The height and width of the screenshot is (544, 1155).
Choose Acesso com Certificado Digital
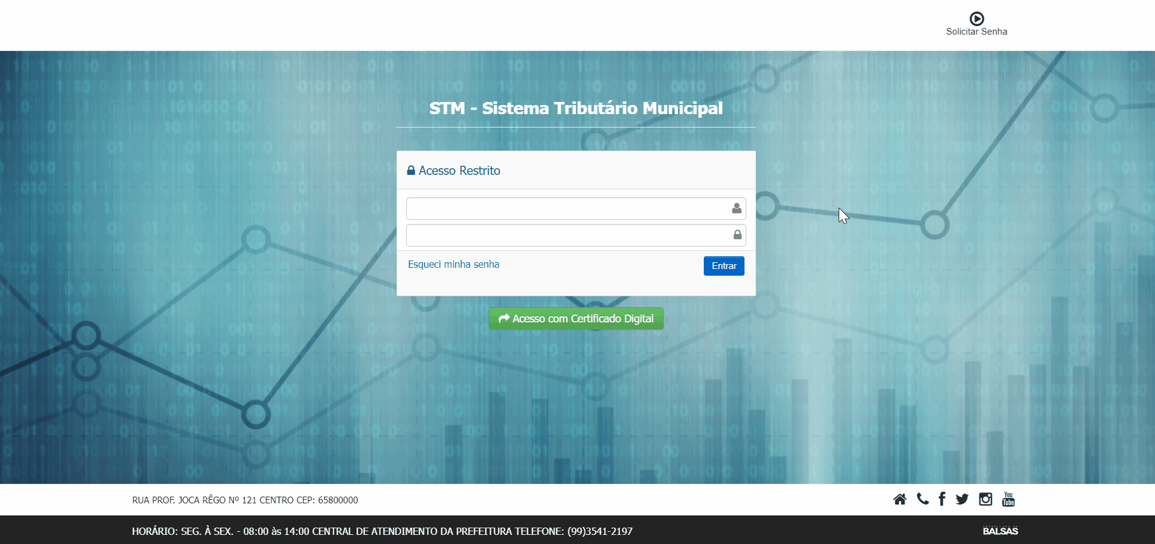coord(576,319)
